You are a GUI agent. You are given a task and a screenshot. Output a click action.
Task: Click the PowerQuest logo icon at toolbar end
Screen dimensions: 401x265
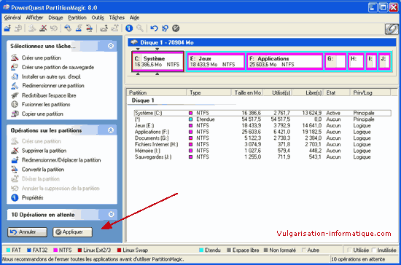[x=392, y=29]
